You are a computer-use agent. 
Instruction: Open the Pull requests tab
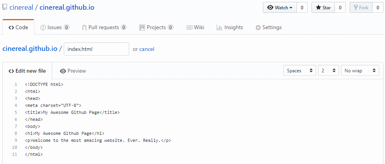104,27
